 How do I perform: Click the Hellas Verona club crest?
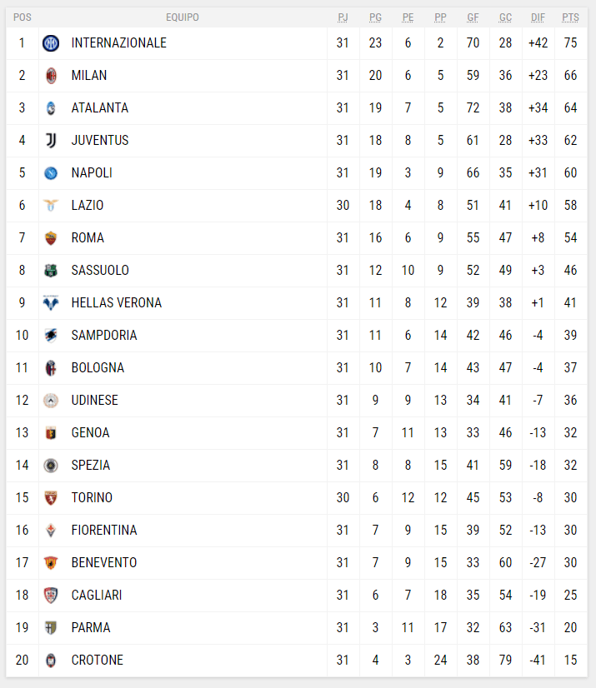click(x=51, y=303)
